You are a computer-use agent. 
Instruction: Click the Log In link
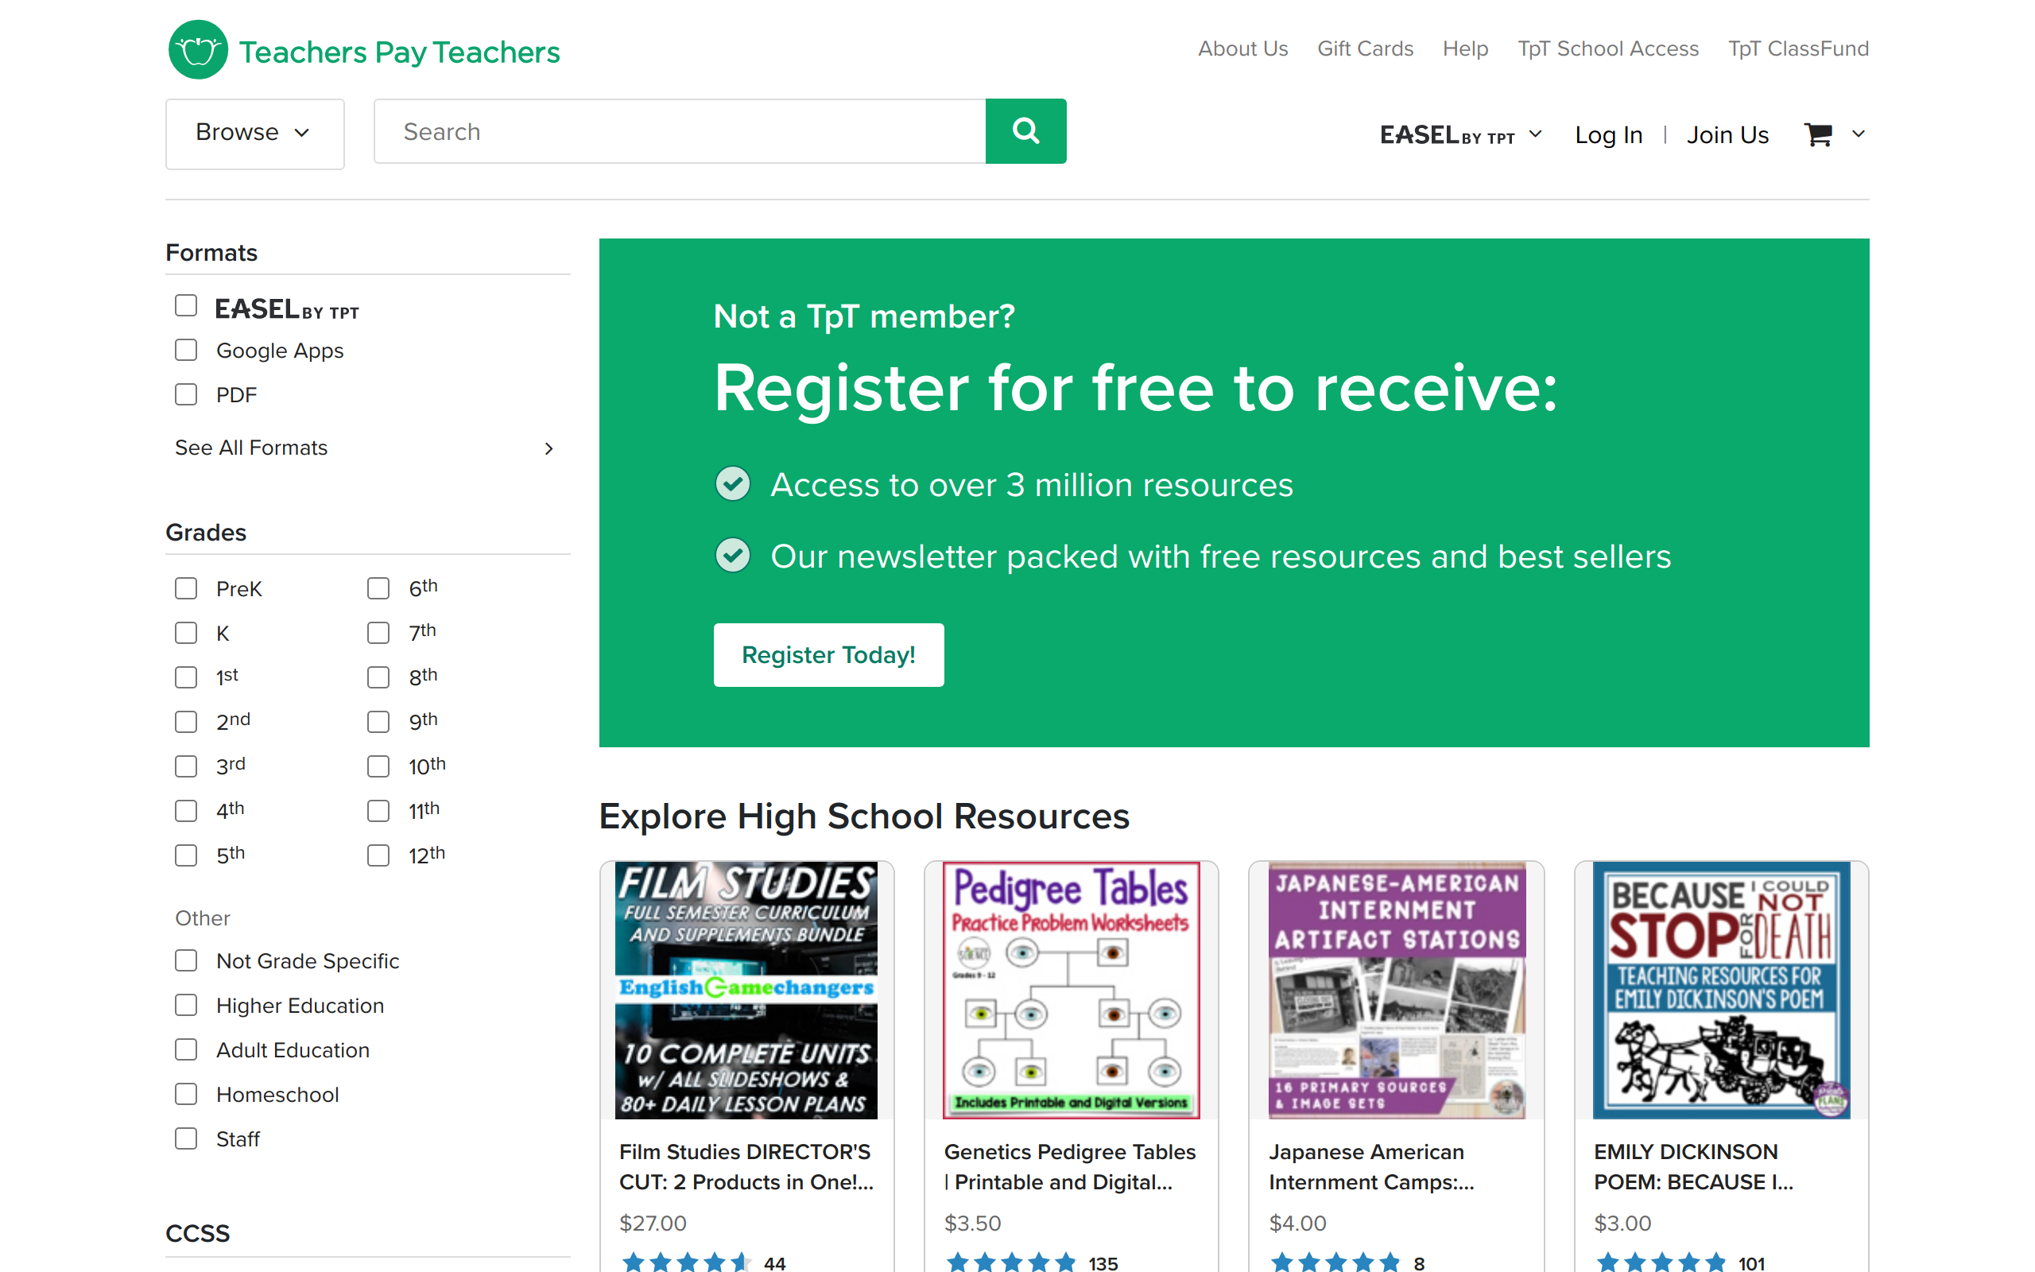pyautogui.click(x=1607, y=134)
